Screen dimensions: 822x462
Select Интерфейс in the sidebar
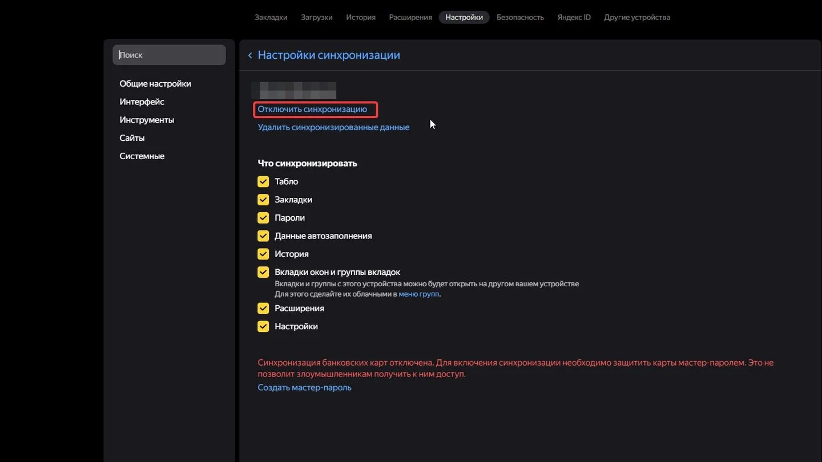click(142, 102)
